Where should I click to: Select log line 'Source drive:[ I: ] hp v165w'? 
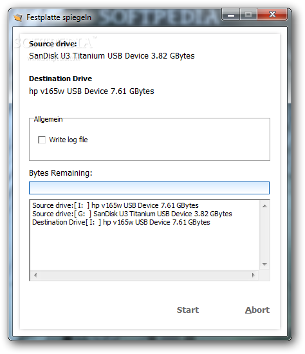(x=115, y=205)
